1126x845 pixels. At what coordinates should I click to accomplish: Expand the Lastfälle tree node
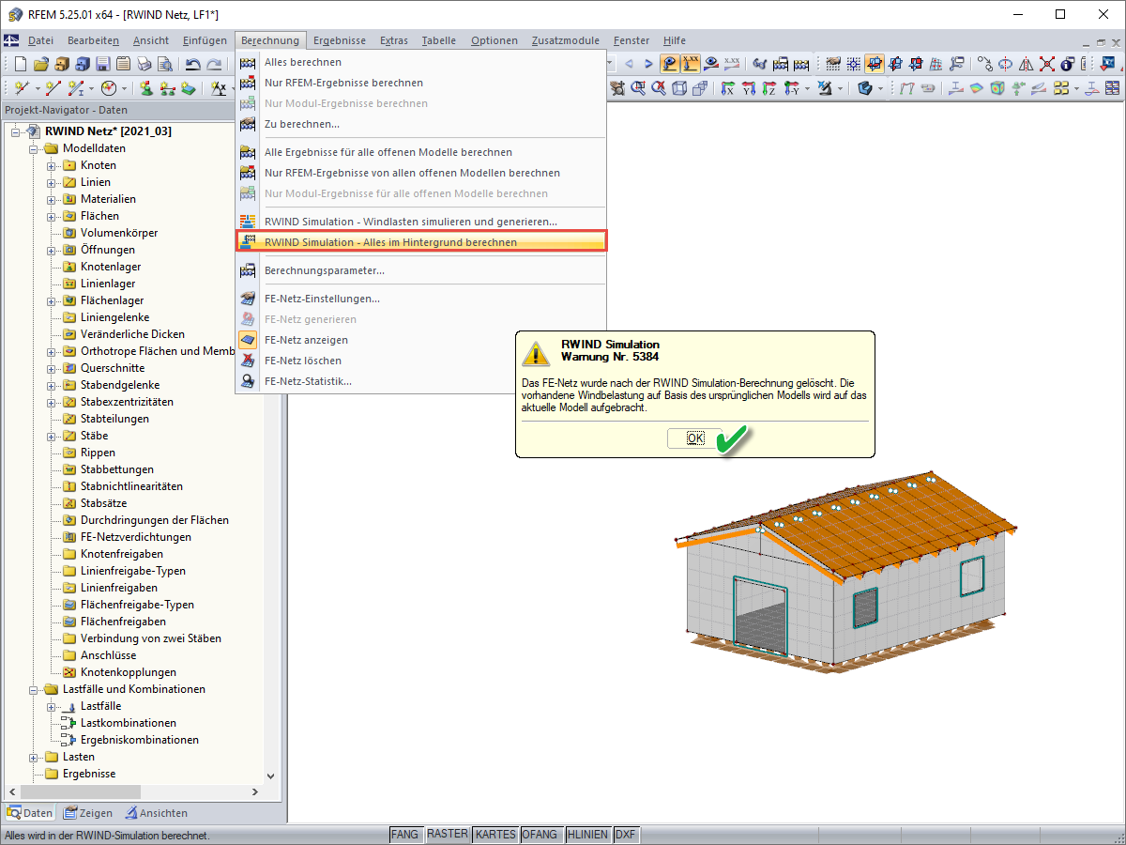tap(52, 706)
